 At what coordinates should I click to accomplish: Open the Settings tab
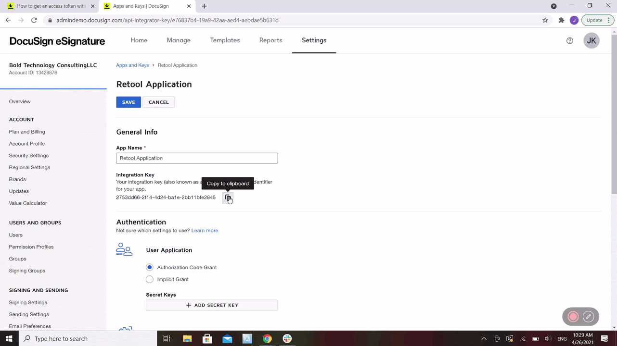(x=314, y=40)
